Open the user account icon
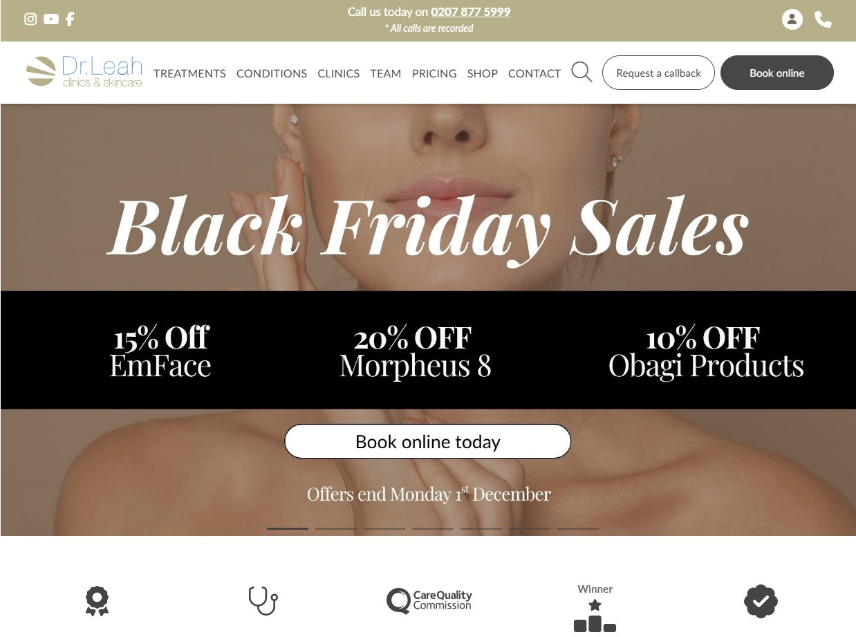 click(x=792, y=19)
